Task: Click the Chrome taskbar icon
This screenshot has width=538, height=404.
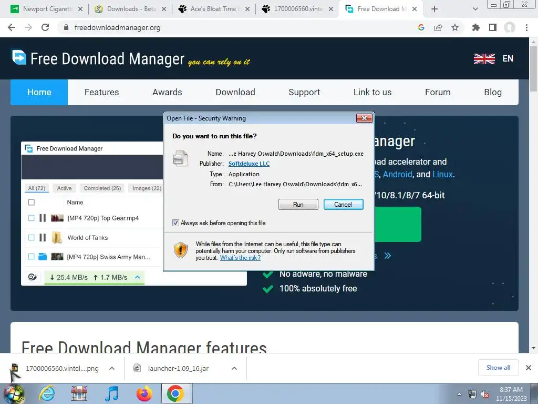Action: click(x=175, y=393)
